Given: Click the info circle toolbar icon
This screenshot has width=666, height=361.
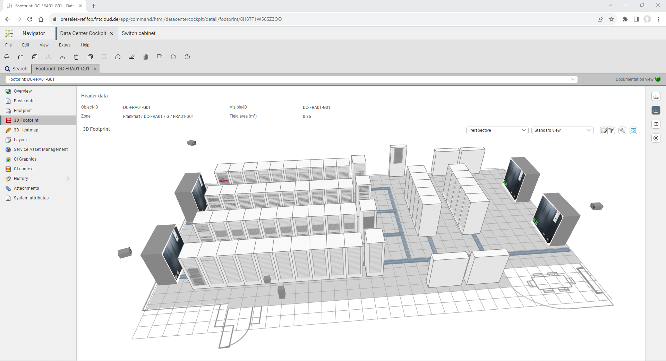Looking at the screenshot, I should 118,57.
